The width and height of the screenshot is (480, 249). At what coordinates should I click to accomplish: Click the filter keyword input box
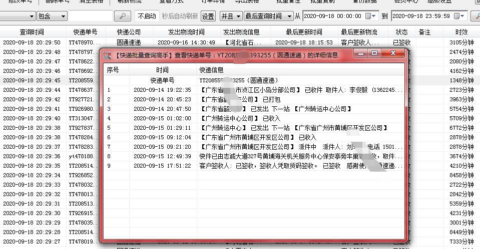point(91,16)
